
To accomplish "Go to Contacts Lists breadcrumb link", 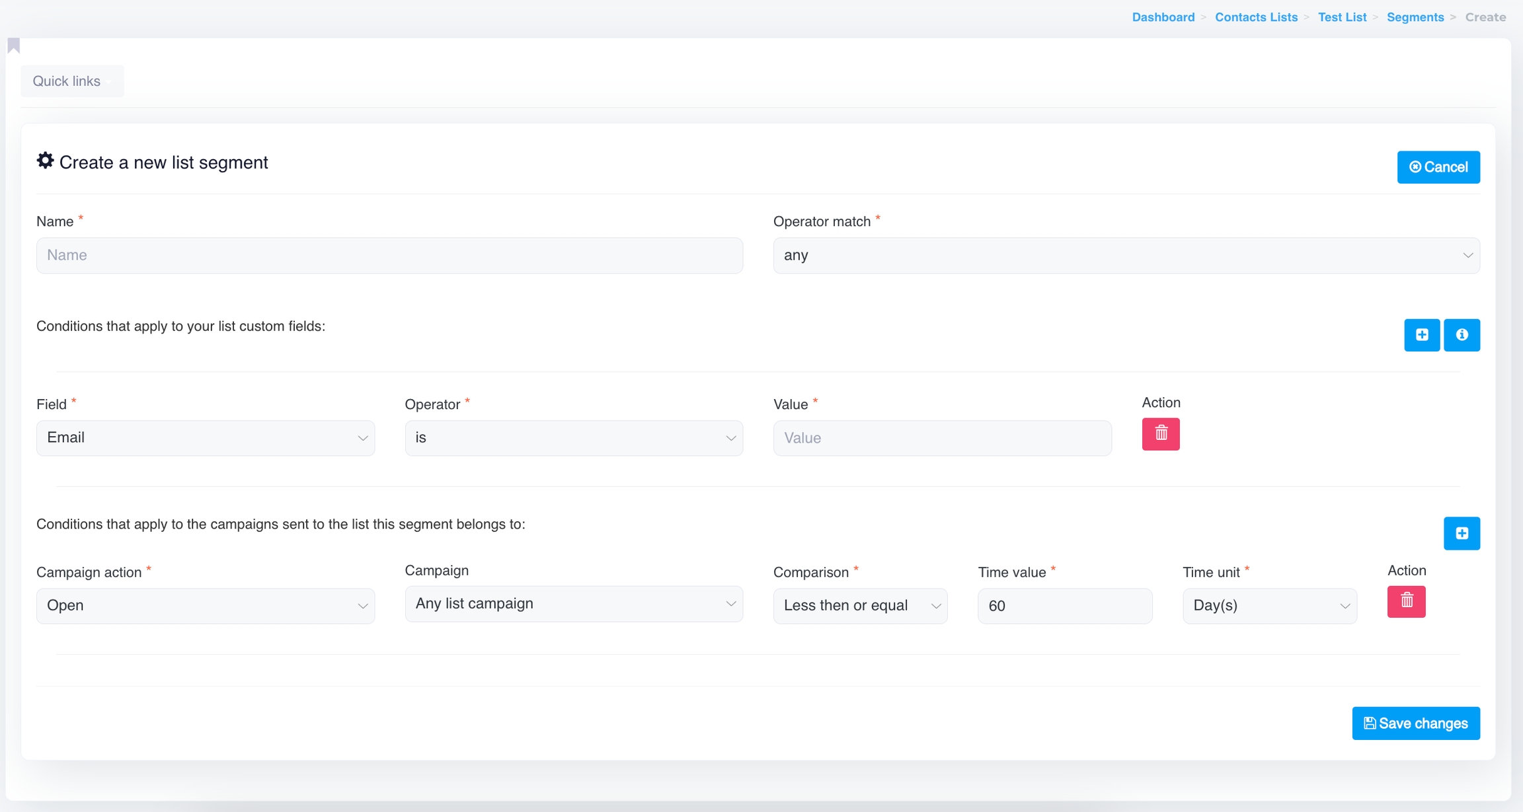I will click(x=1256, y=17).
